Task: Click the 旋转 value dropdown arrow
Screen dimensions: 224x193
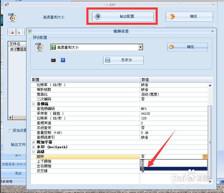Action: [205, 157]
